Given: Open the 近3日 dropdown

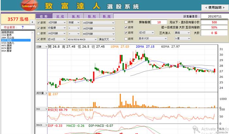Looking at the screenshot, I should point(147,33).
